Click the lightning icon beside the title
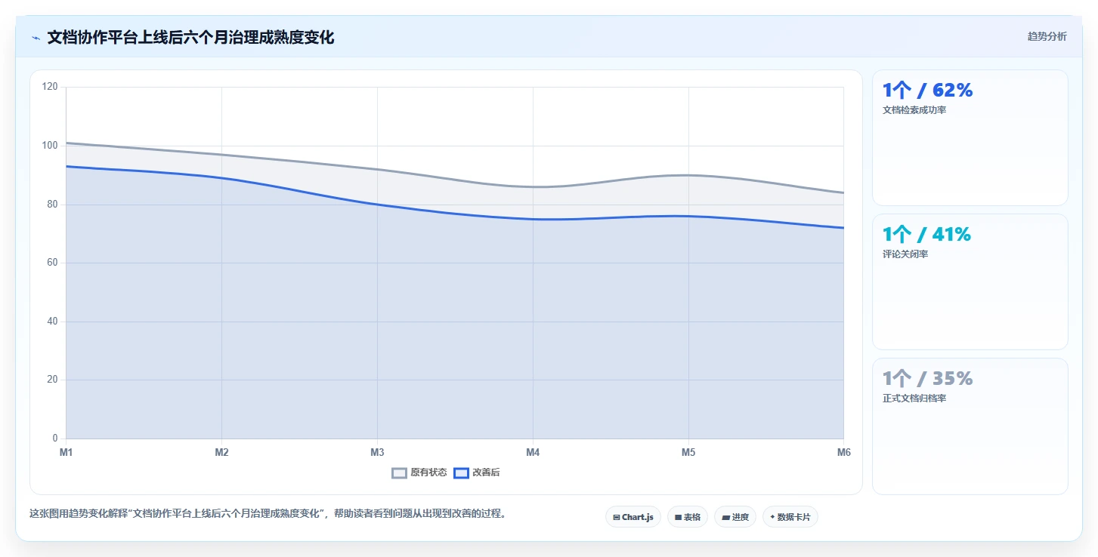 click(x=36, y=38)
